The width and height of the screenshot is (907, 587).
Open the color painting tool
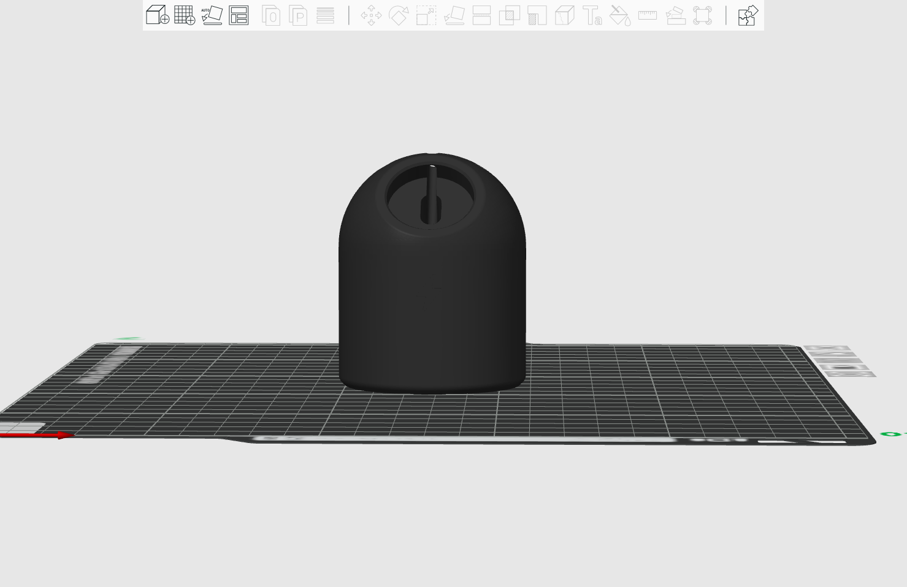[x=619, y=17]
